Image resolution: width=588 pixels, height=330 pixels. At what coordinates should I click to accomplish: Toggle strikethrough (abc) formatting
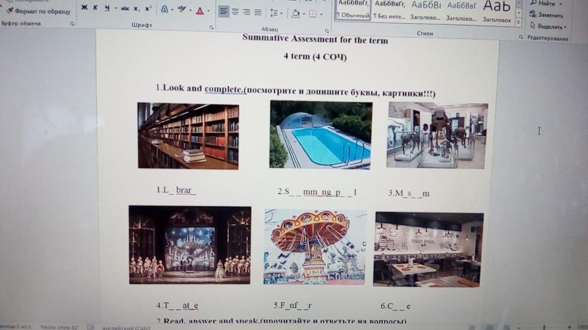(x=124, y=9)
